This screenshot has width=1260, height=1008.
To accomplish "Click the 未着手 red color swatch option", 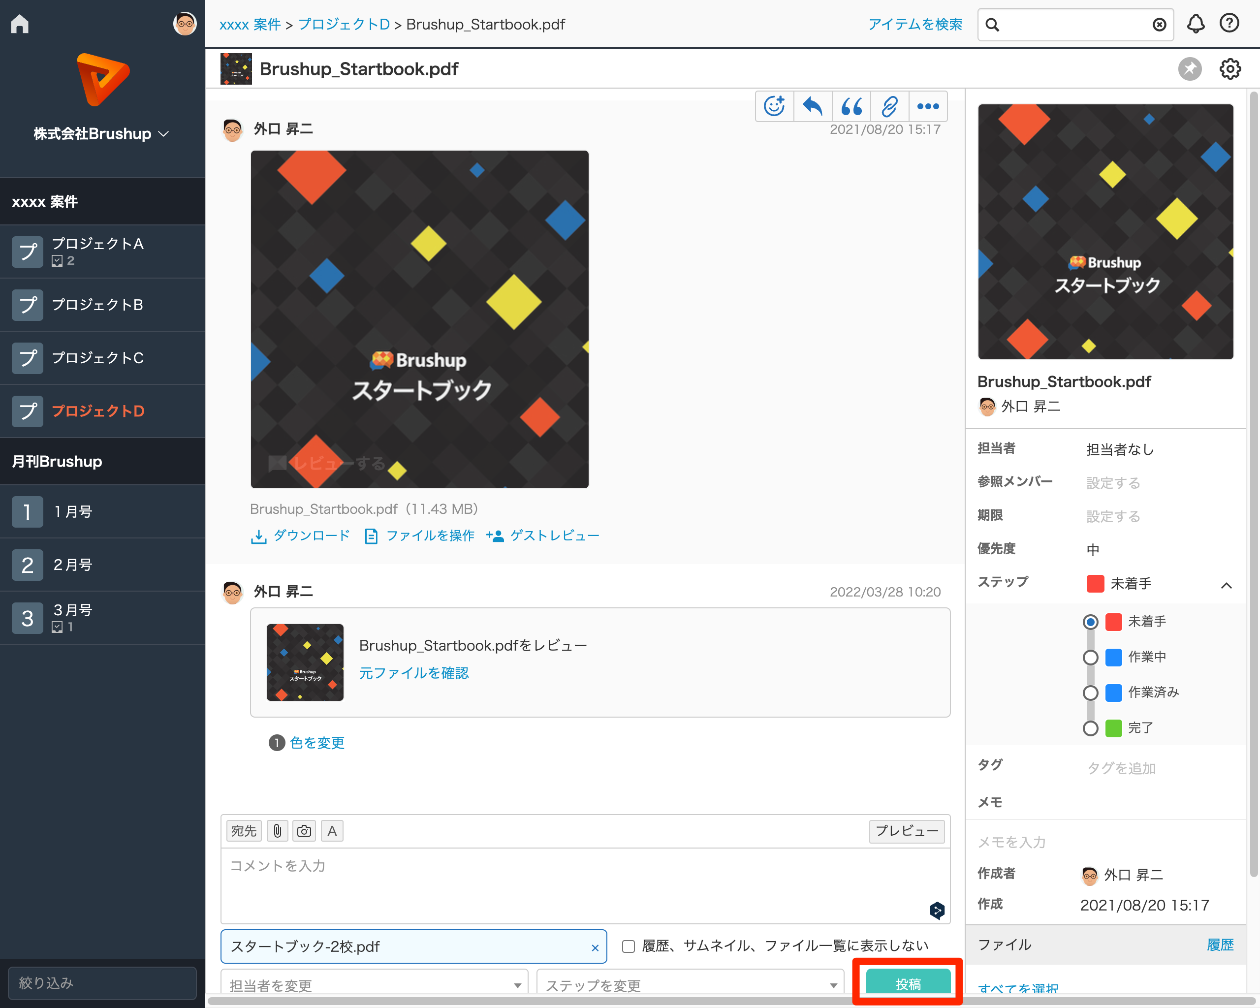I will (1113, 622).
